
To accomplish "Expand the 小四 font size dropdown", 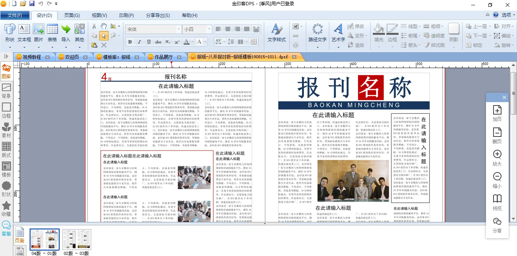I will [x=209, y=29].
